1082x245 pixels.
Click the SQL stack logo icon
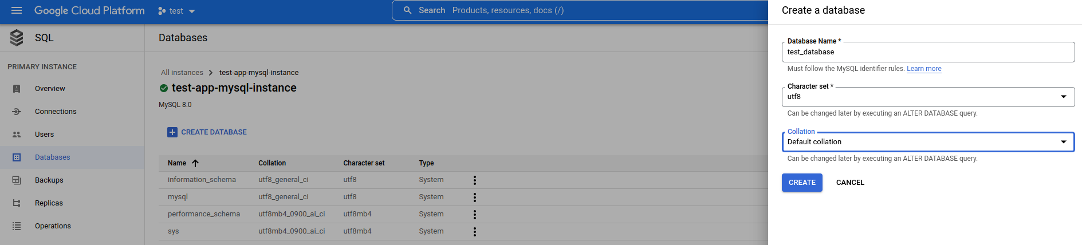coord(17,38)
